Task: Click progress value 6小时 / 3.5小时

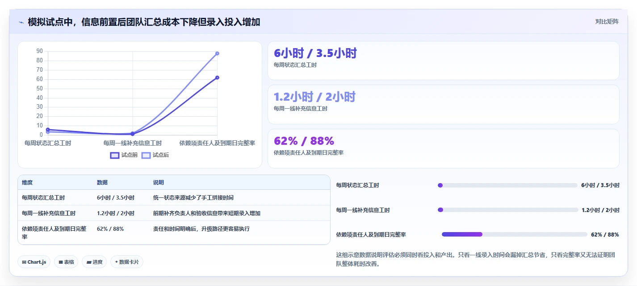Action: 600,185
